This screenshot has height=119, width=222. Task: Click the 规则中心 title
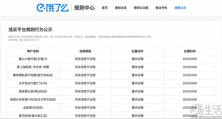click(x=84, y=8)
